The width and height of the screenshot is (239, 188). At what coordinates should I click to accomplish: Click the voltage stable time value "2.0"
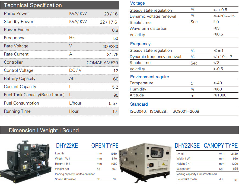tap(216, 22)
